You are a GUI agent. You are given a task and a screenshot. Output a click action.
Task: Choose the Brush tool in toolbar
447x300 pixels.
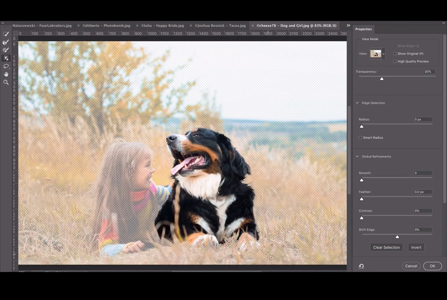(x=6, y=50)
